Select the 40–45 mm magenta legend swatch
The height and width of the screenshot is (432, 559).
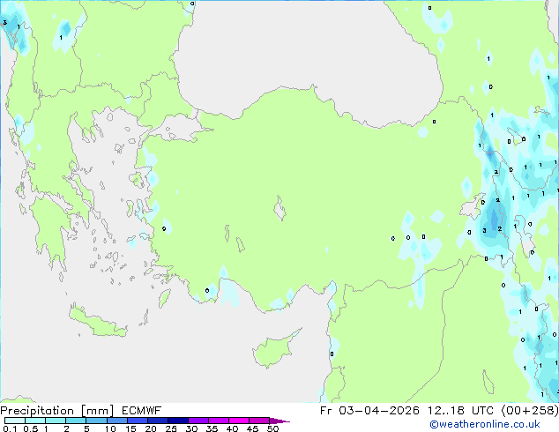239,421
